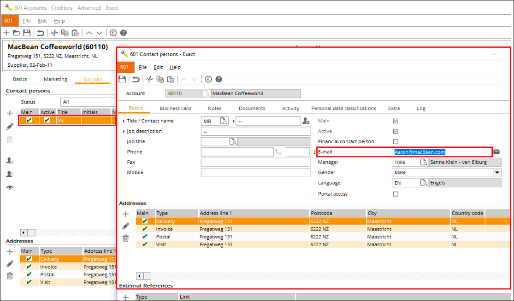Paste icon in the Accounts window toolbar
Viewport: 514px width, 301px height.
(76, 33)
